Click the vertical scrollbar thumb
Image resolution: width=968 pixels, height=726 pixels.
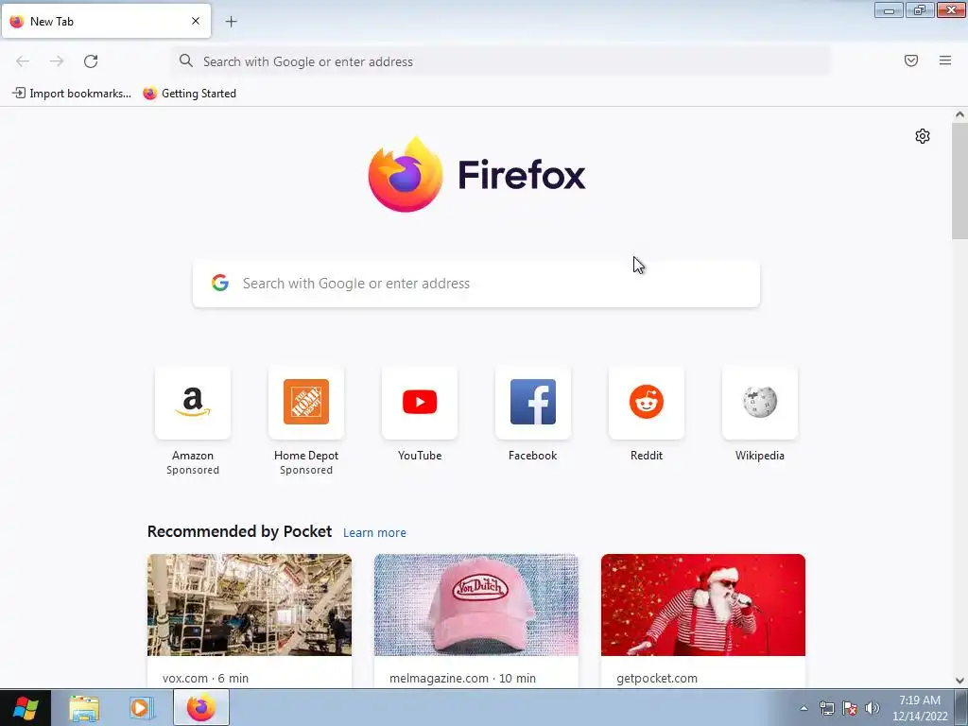pyautogui.click(x=959, y=181)
